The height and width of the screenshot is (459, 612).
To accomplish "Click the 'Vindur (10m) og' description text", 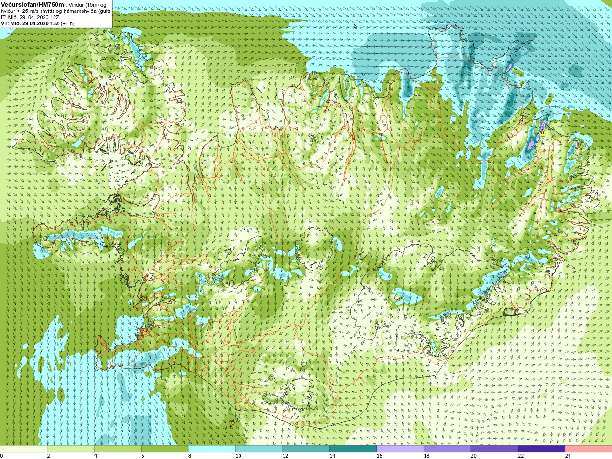I will point(87,5).
